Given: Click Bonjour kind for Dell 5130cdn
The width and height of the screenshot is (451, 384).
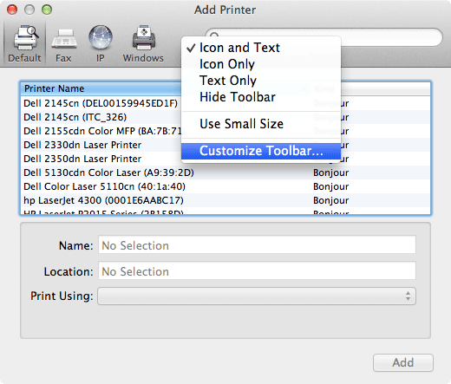Looking at the screenshot, I should (331, 172).
